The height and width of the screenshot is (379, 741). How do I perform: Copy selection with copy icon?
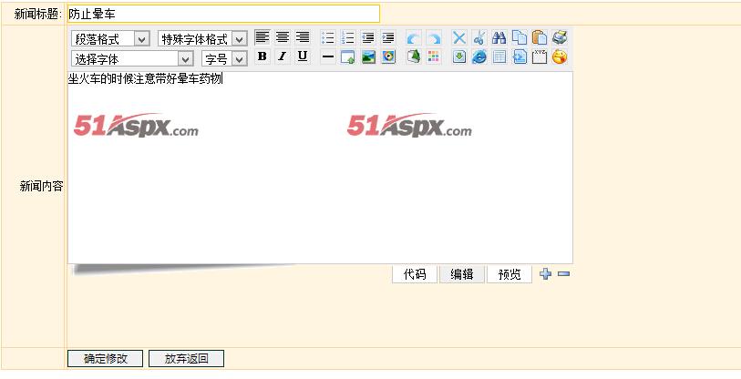(x=520, y=37)
